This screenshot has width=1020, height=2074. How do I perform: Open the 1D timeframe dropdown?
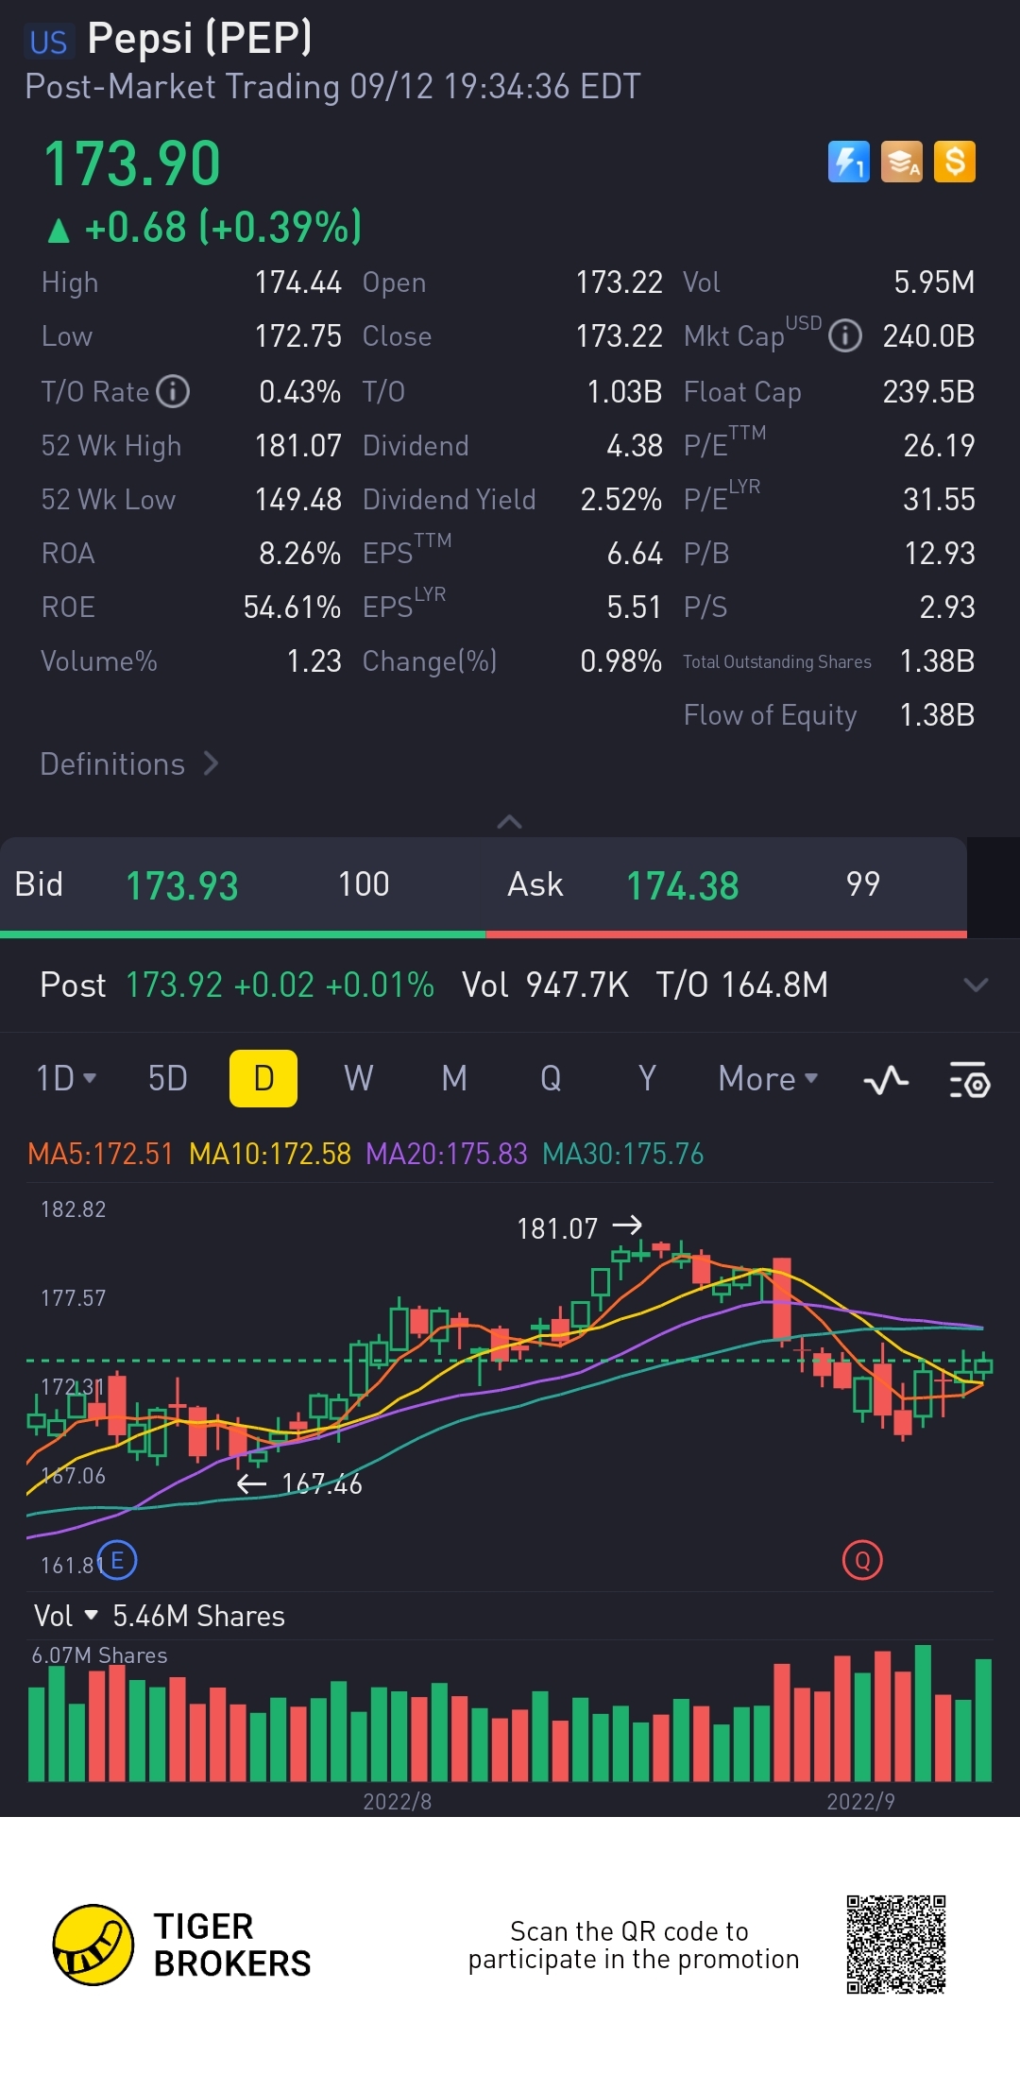click(x=66, y=1078)
